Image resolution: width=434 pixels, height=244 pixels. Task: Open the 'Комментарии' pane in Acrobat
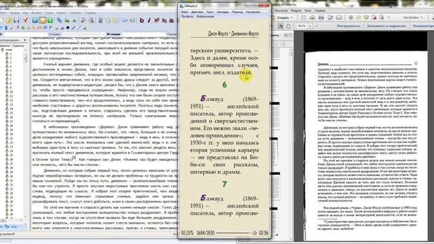(423, 26)
